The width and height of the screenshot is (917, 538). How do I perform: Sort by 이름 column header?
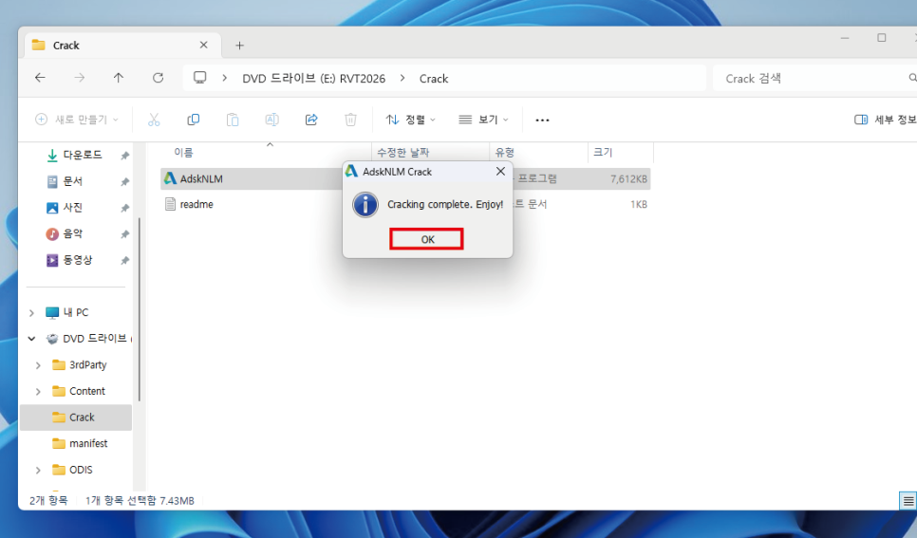click(183, 153)
